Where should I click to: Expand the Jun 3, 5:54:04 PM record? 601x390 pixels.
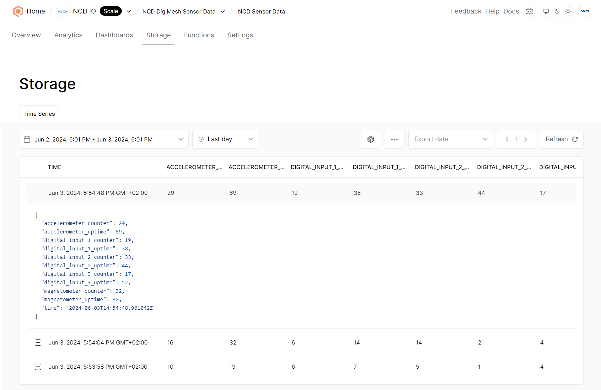point(38,342)
